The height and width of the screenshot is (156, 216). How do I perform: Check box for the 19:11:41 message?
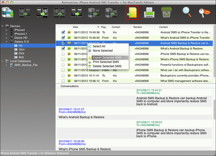tap(63, 76)
